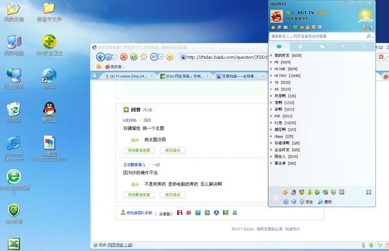This screenshot has width=389, height=251.
Task: Stop page loading with red X button
Action: [124, 57]
